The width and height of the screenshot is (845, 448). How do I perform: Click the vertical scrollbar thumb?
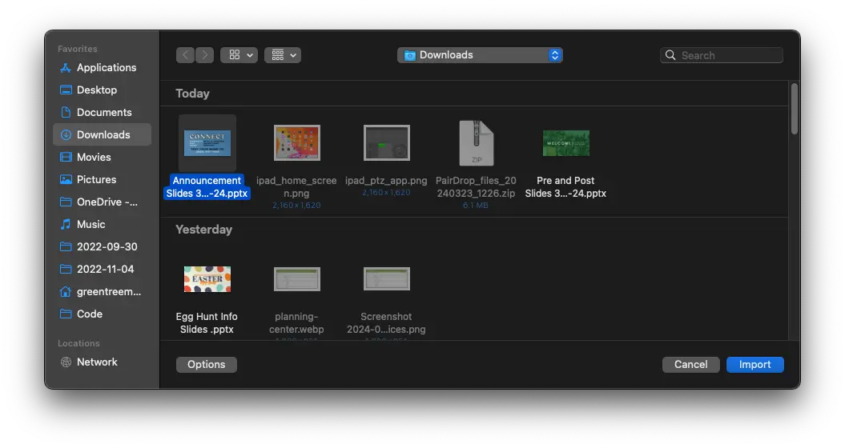795,109
